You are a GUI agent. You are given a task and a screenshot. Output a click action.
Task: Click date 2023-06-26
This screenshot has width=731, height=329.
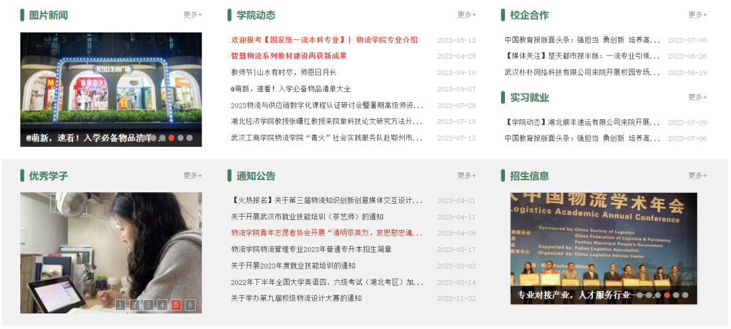(x=687, y=57)
